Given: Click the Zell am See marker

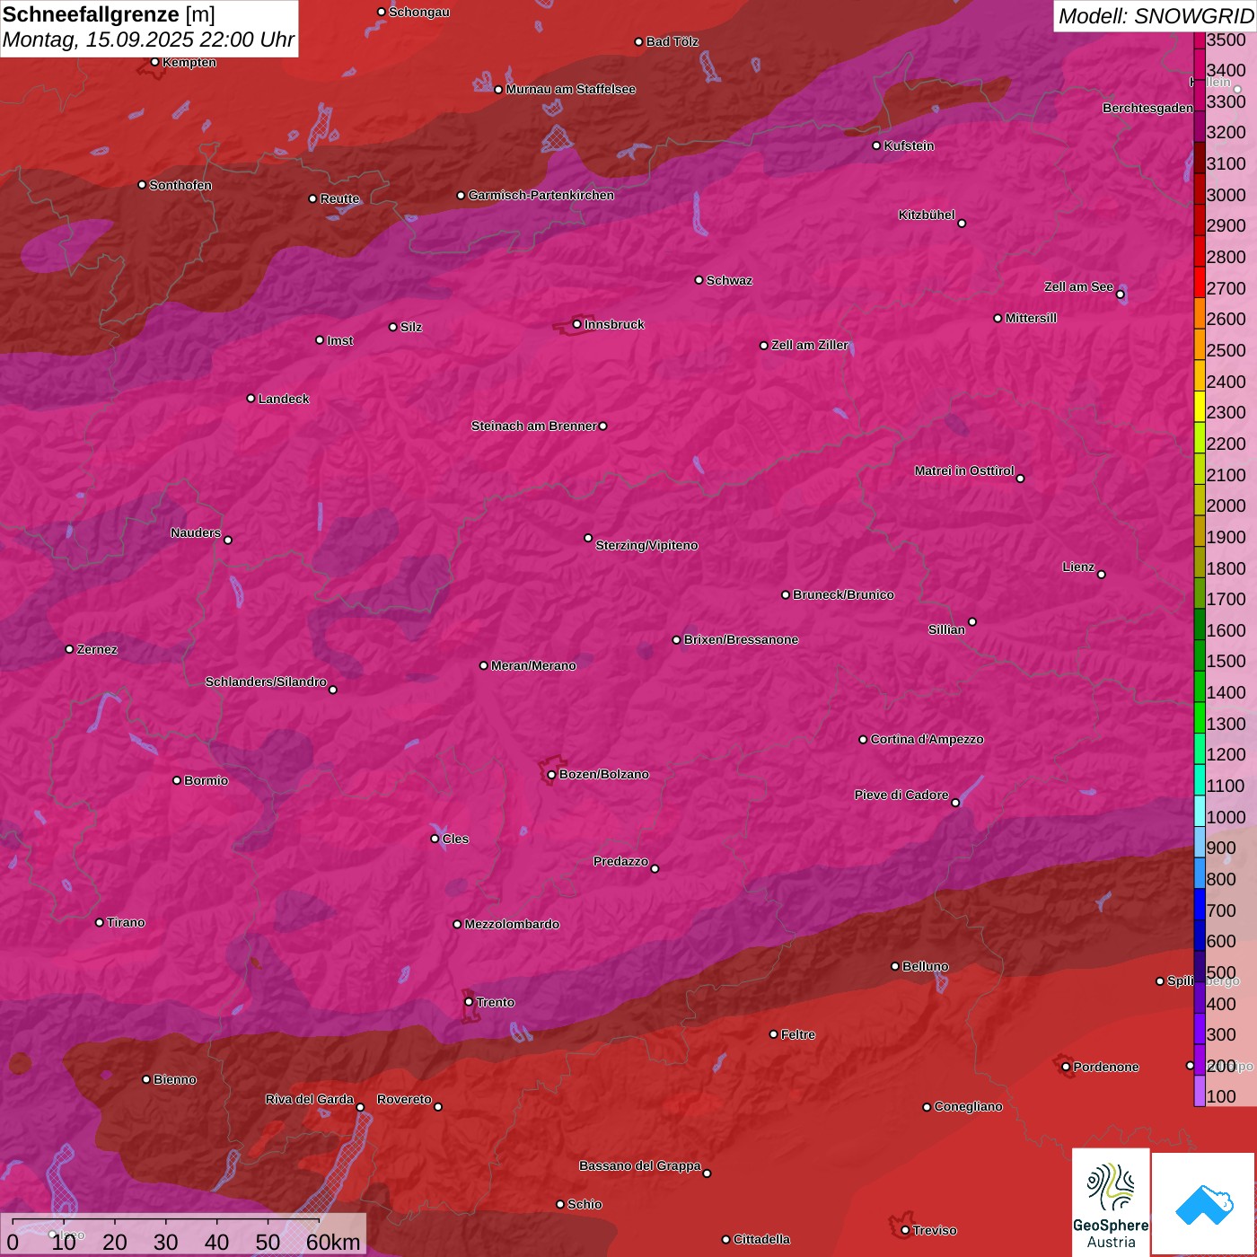Looking at the screenshot, I should tap(1120, 294).
